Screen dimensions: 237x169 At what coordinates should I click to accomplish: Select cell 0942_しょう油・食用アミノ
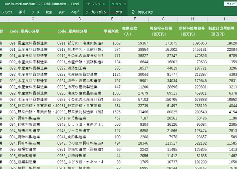coord(80,124)
